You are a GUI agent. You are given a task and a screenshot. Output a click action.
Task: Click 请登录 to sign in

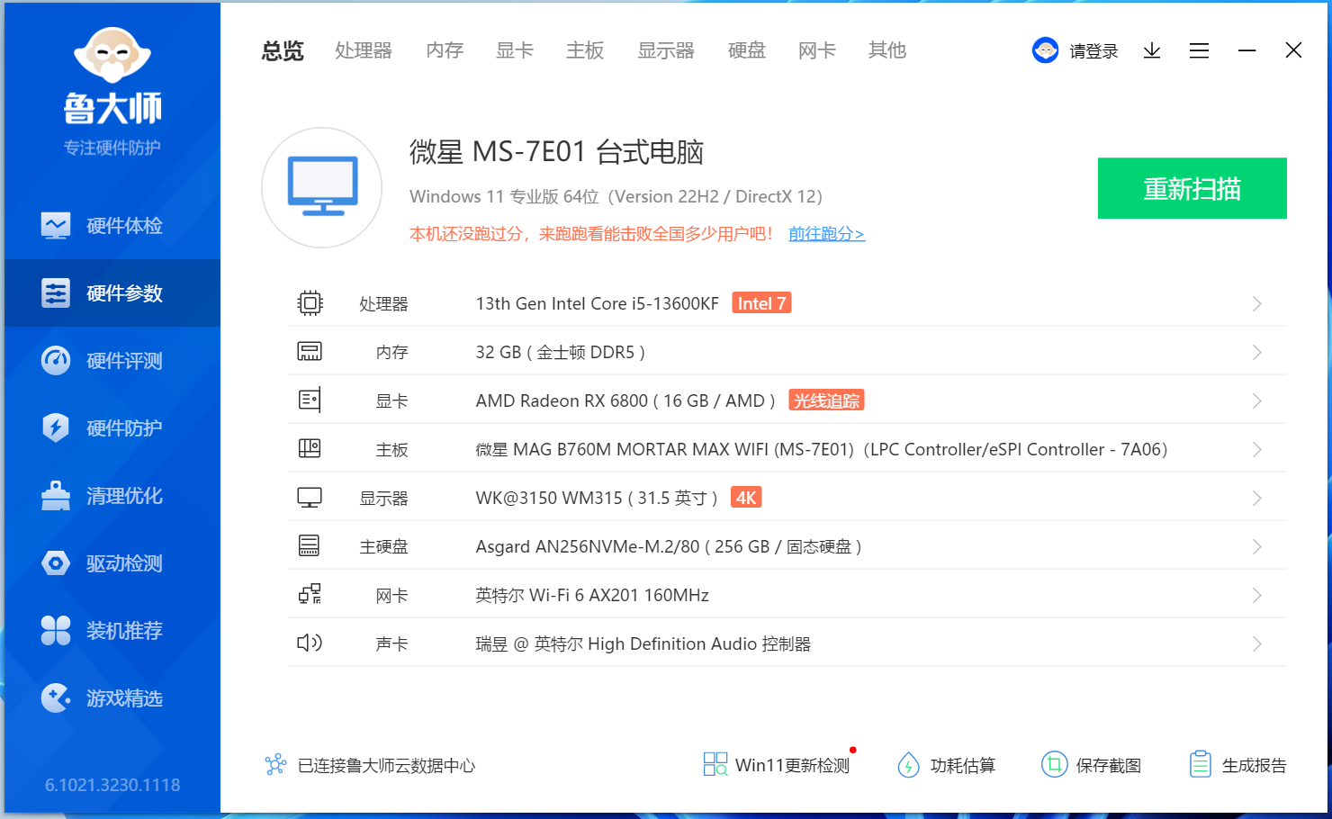pos(1093,51)
